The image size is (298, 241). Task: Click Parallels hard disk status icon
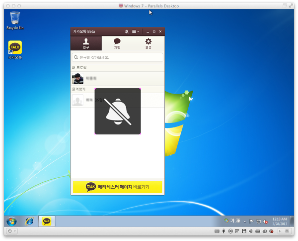point(258,231)
